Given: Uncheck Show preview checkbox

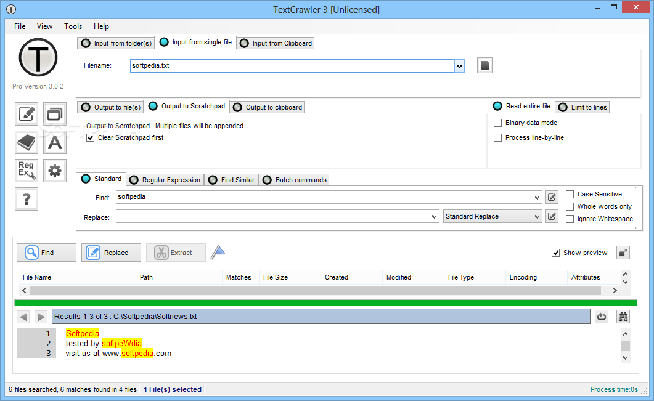Looking at the screenshot, I should point(555,253).
